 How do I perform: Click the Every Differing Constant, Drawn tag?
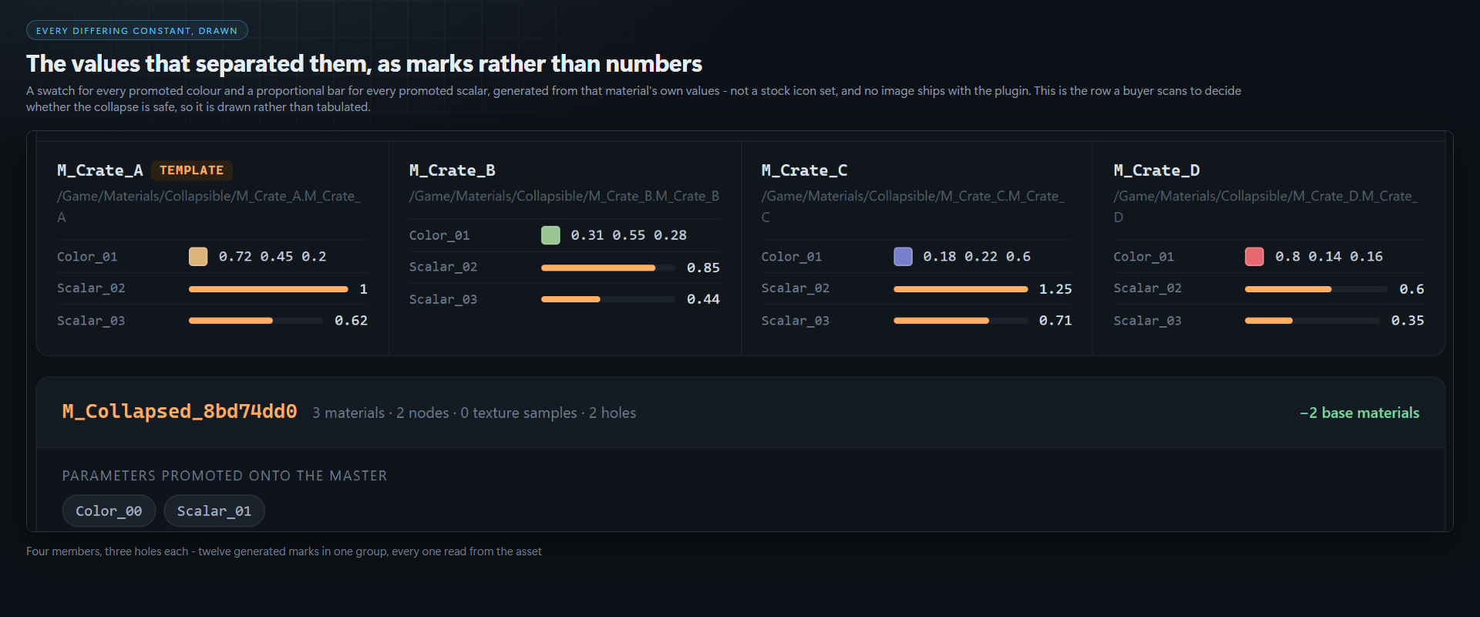tap(137, 31)
